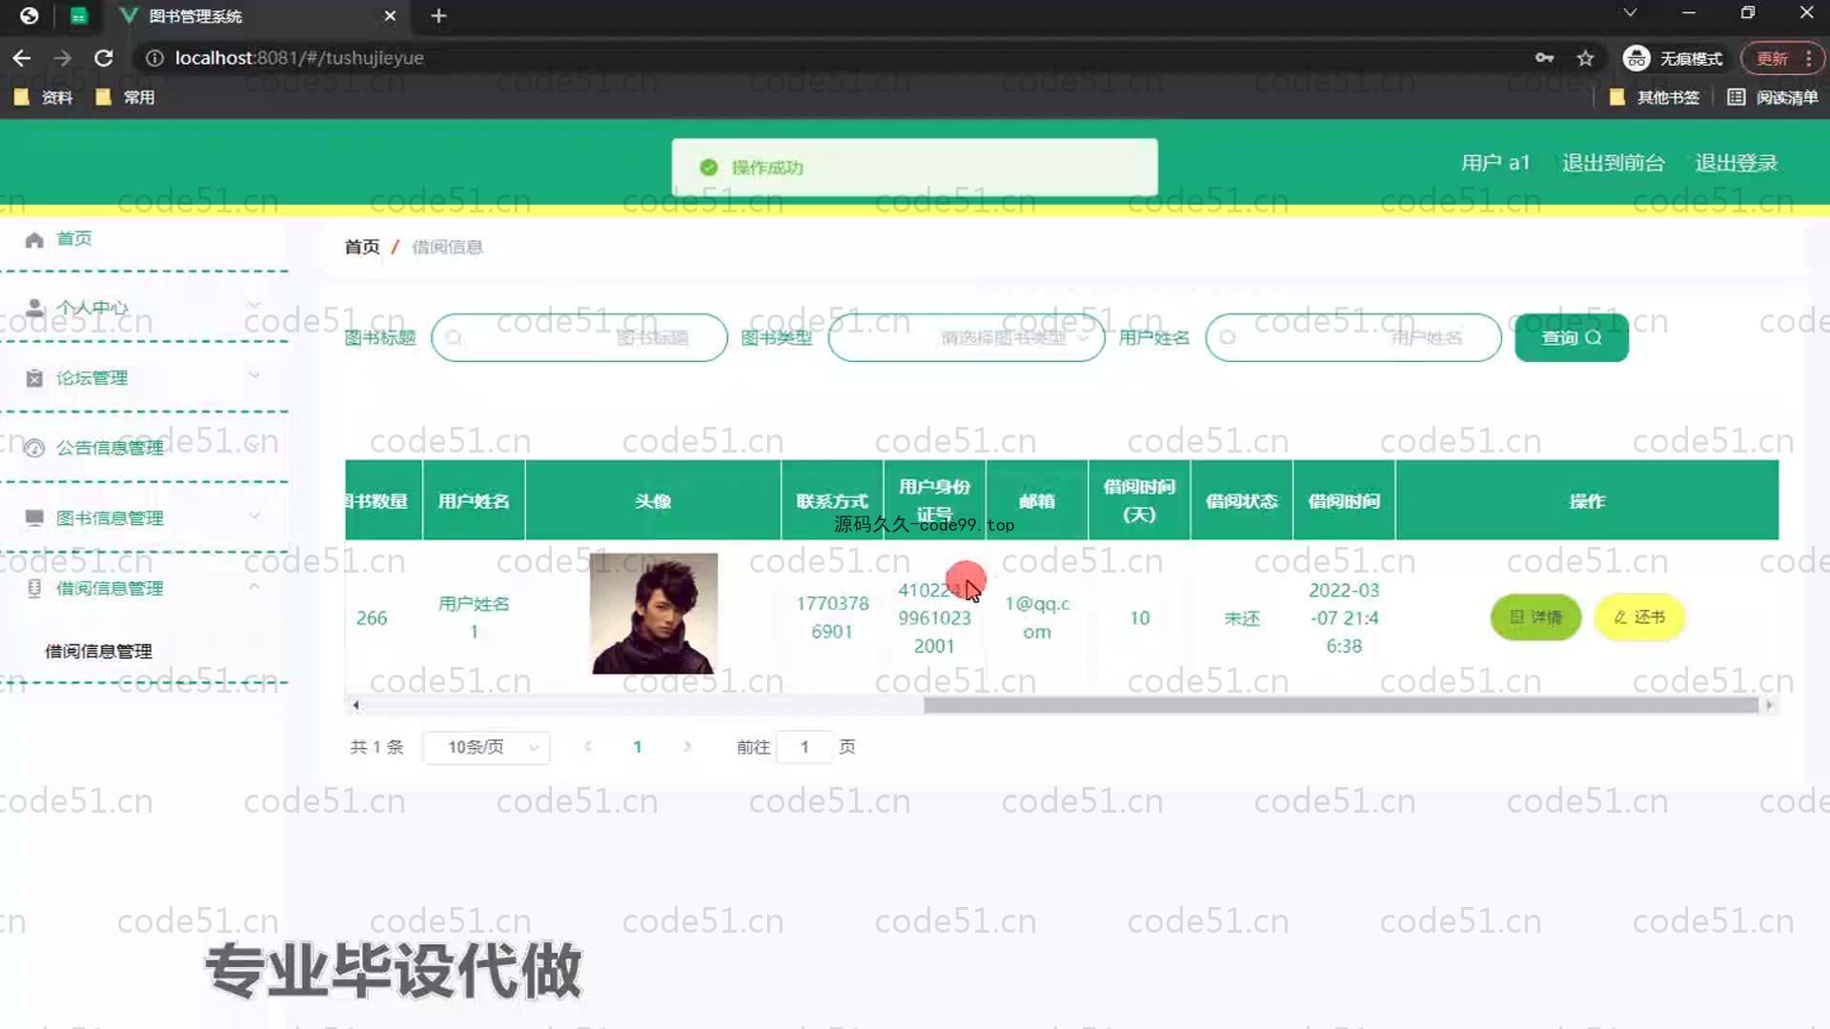Screen dimensions: 1830x1029
Task: Click the incognito mode icon
Action: pyautogui.click(x=1636, y=58)
